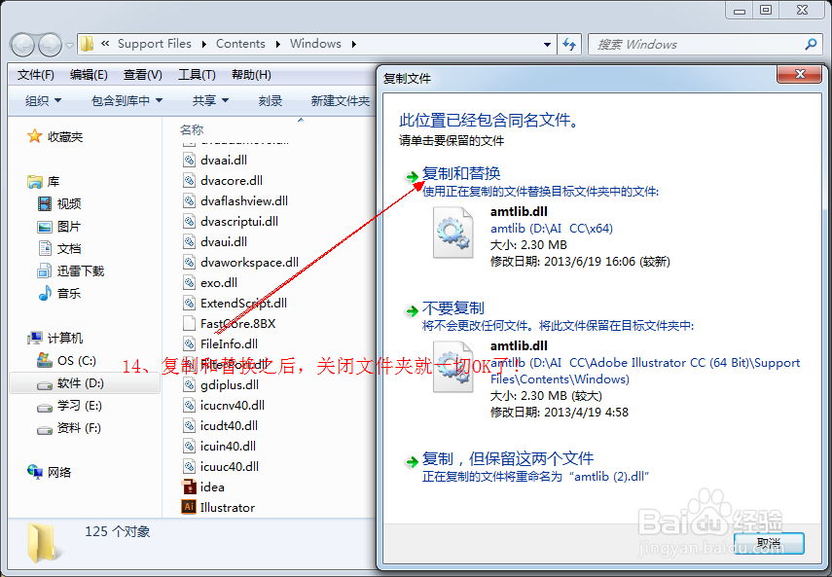Image resolution: width=832 pixels, height=577 pixels.
Task: Open the 音乐 library
Action: 59,293
